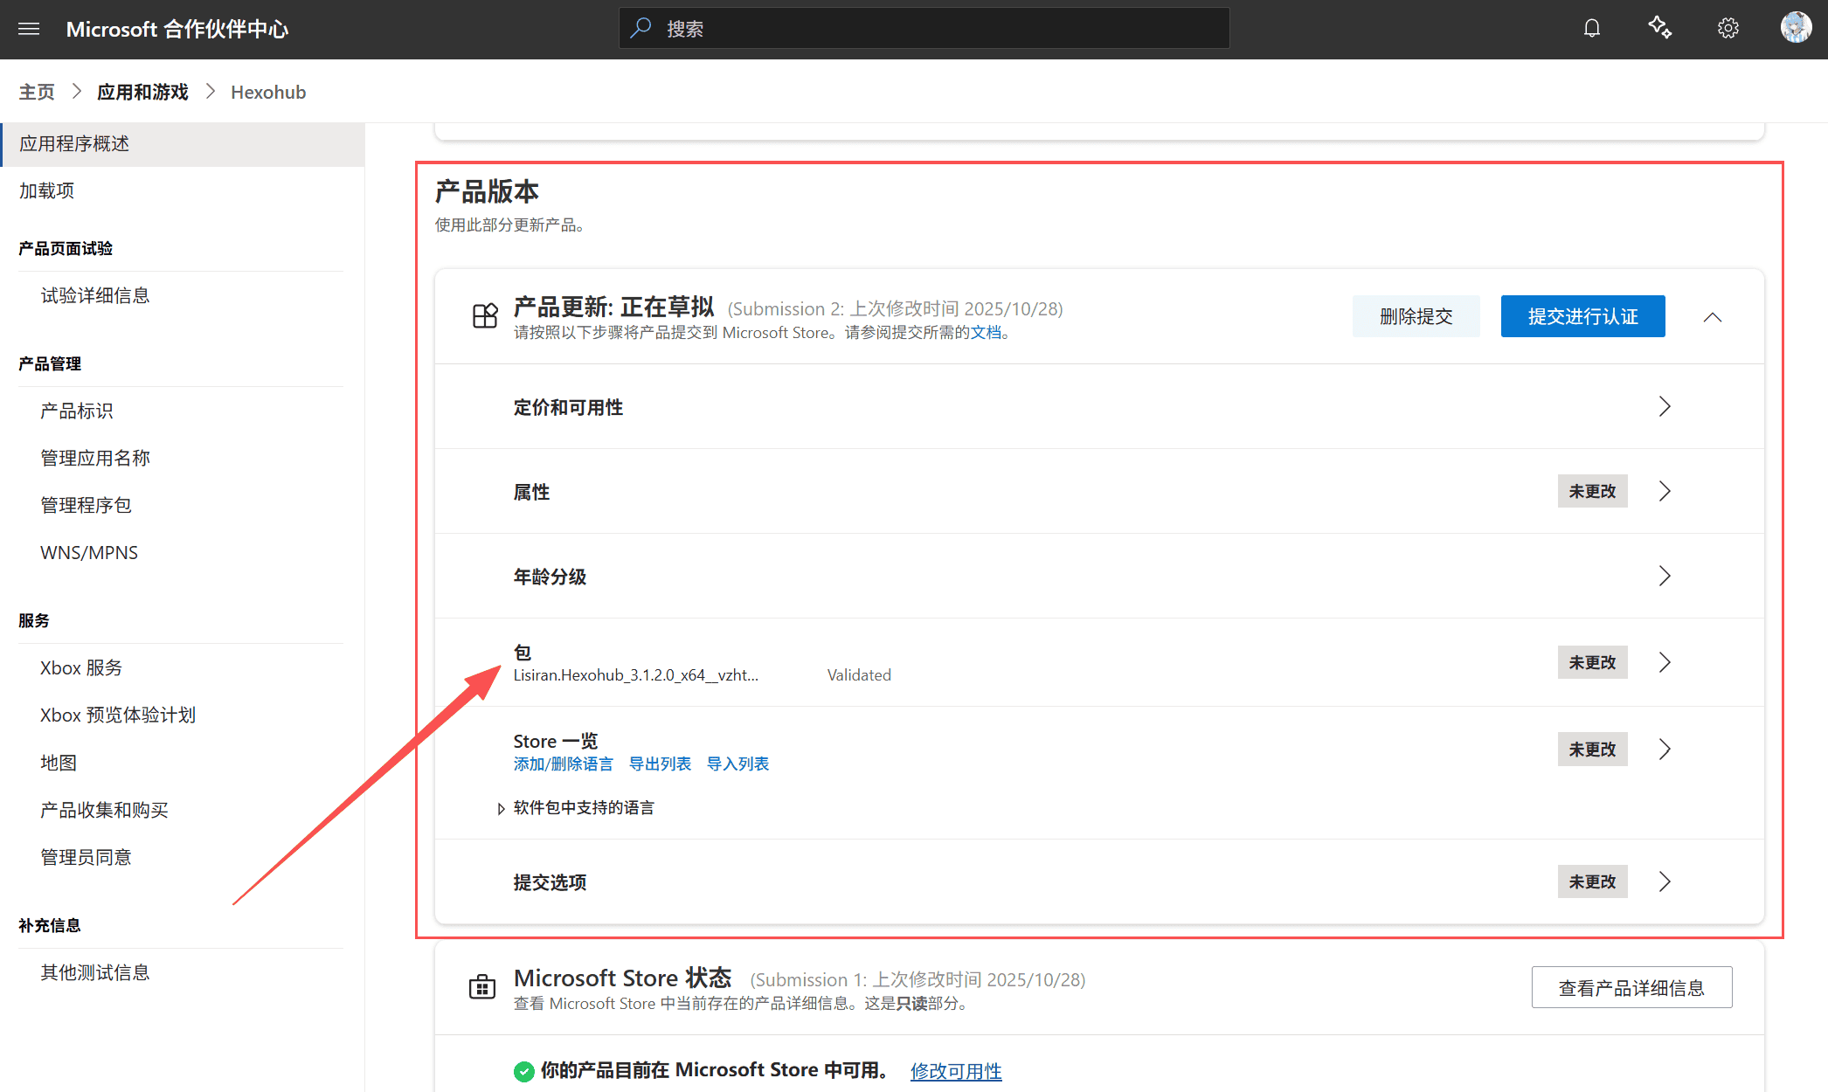
Task: Click the 提交进行认证 button
Action: 1582,316
